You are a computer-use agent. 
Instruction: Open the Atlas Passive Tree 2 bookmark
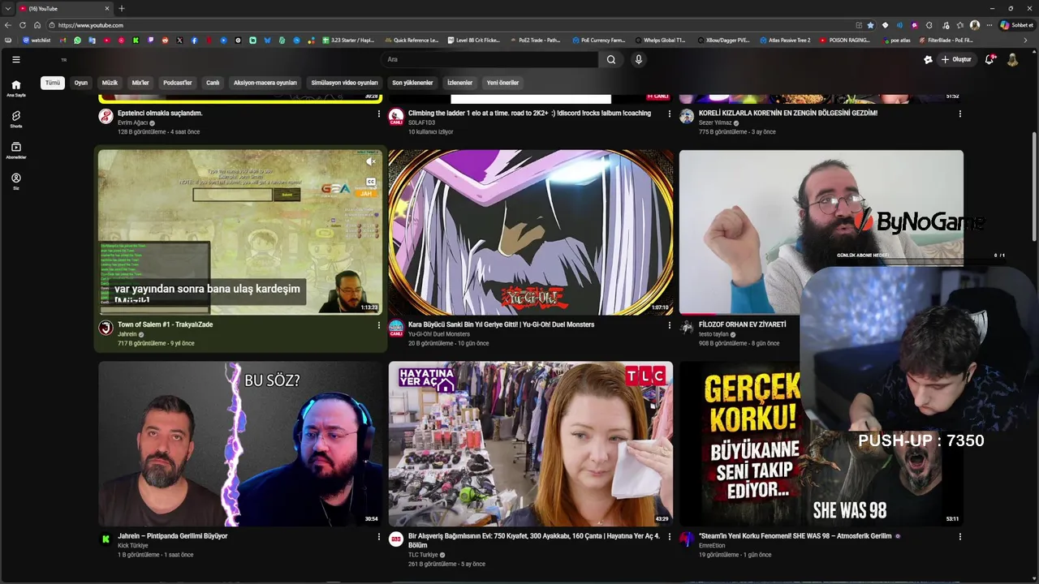pyautogui.click(x=786, y=40)
